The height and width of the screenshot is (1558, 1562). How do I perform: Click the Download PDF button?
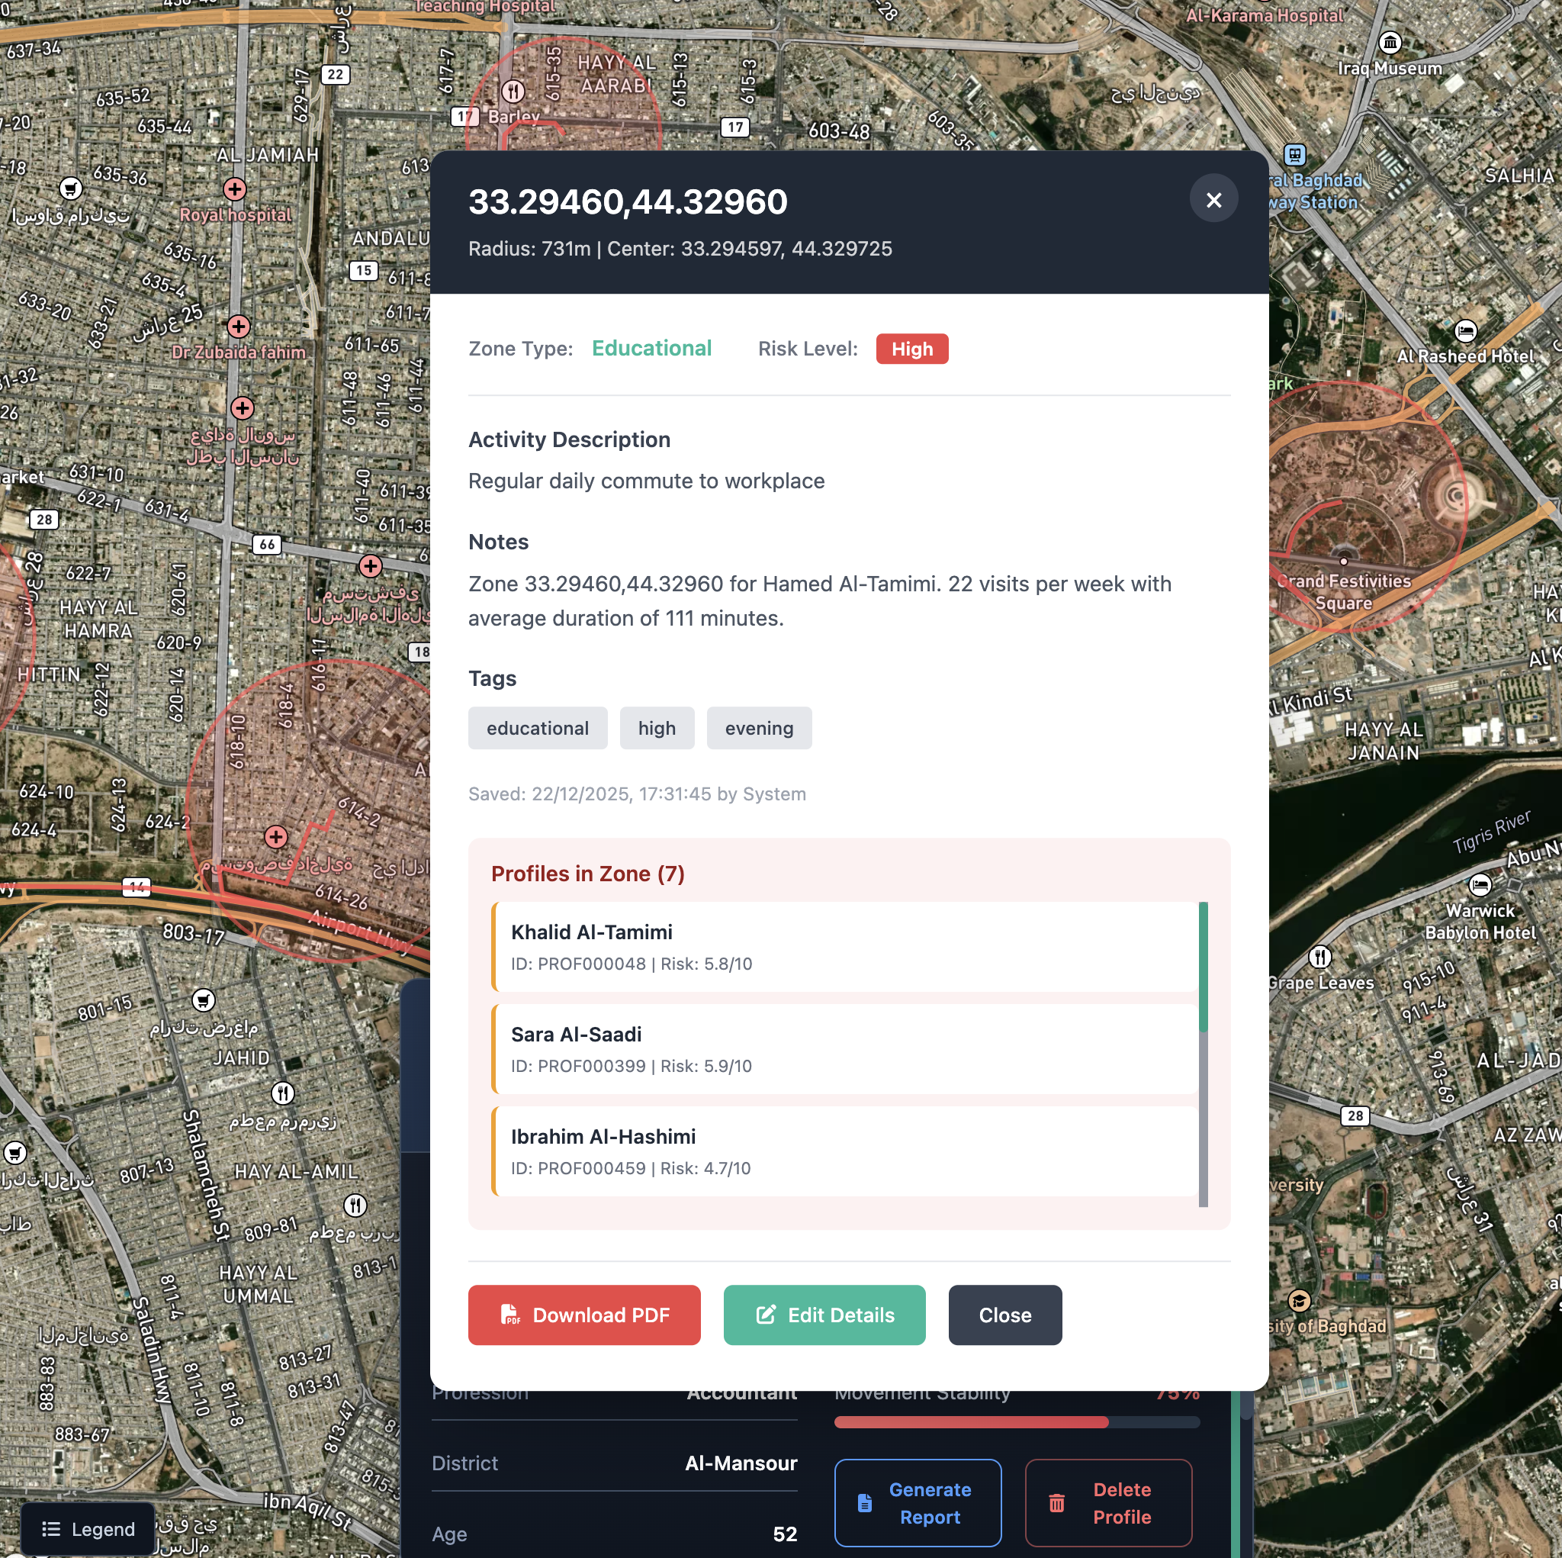point(583,1315)
